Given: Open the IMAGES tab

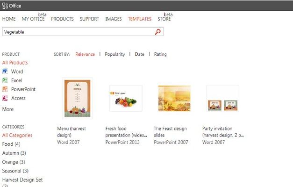Looking at the screenshot, I should pyautogui.click(x=114, y=19).
